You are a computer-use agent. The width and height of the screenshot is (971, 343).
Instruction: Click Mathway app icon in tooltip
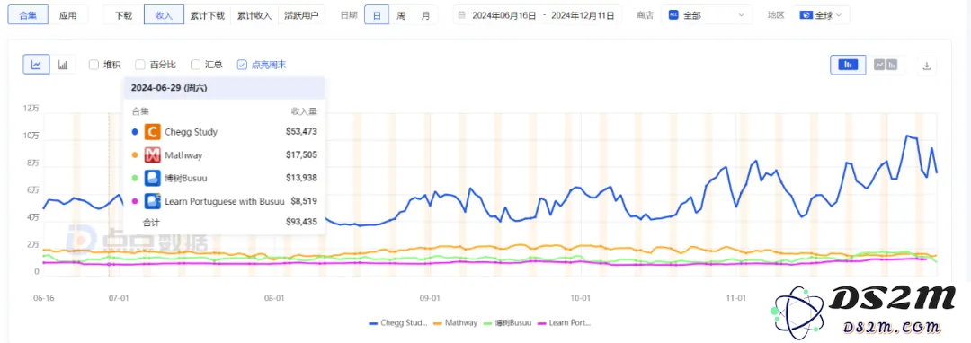[x=152, y=155]
